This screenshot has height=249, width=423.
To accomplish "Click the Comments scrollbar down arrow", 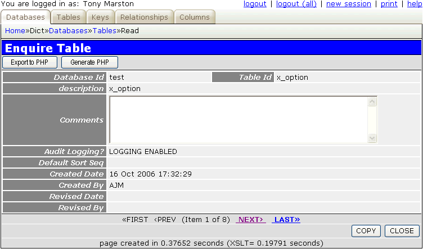I will pyautogui.click(x=372, y=138).
